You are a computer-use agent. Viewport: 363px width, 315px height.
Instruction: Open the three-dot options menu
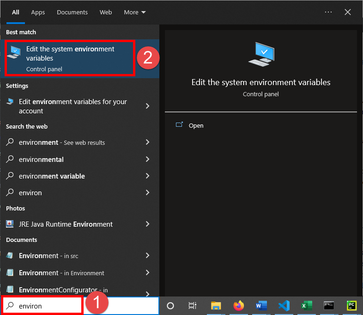point(328,12)
